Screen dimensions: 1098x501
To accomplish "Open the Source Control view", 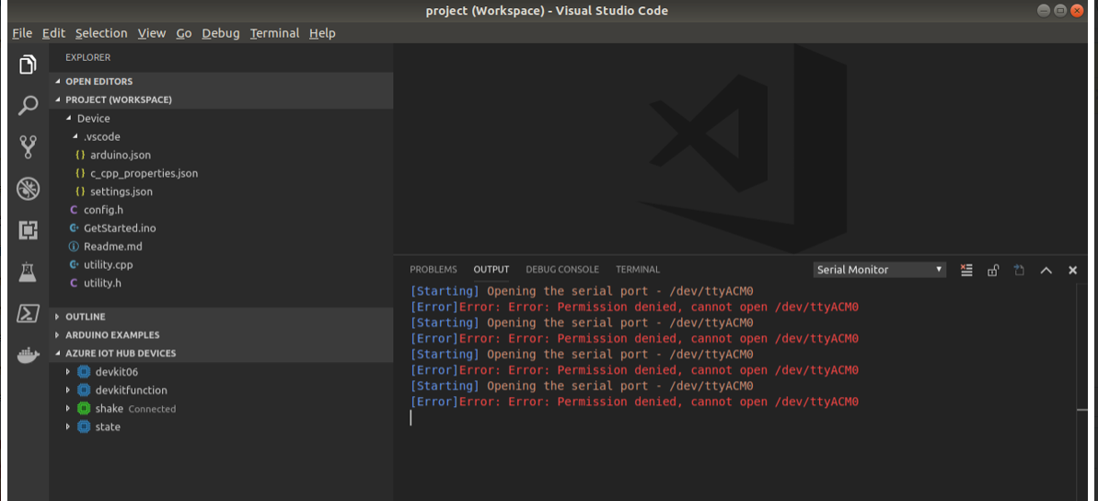I will point(28,146).
